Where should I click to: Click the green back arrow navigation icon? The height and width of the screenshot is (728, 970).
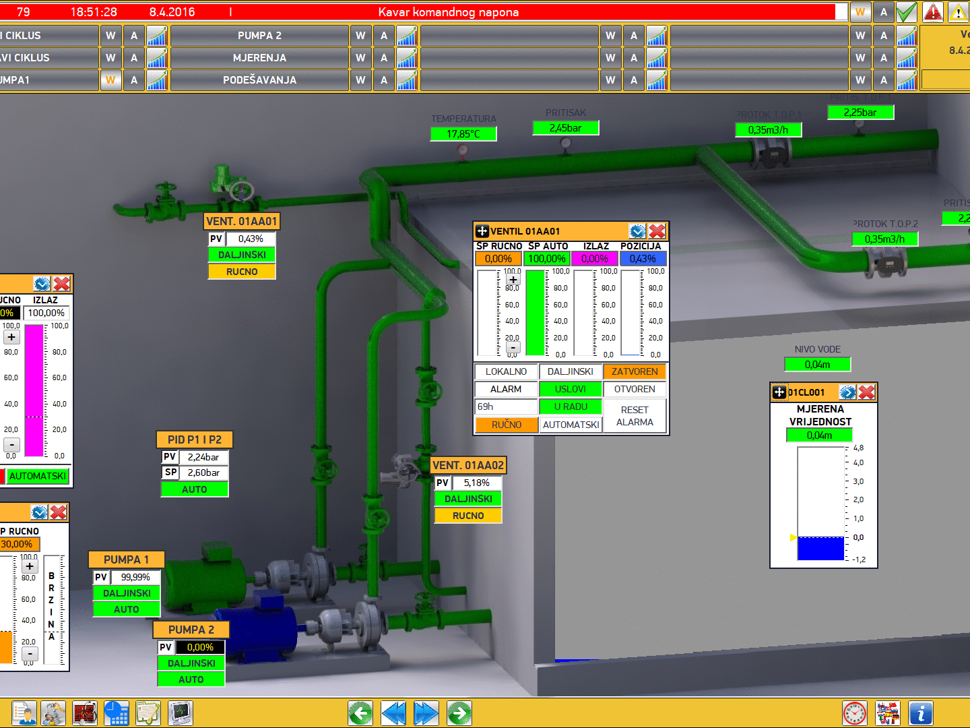coord(360,713)
